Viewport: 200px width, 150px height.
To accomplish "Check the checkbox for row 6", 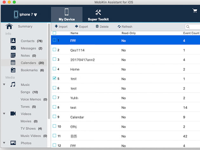I will pyautogui.click(x=55, y=88).
